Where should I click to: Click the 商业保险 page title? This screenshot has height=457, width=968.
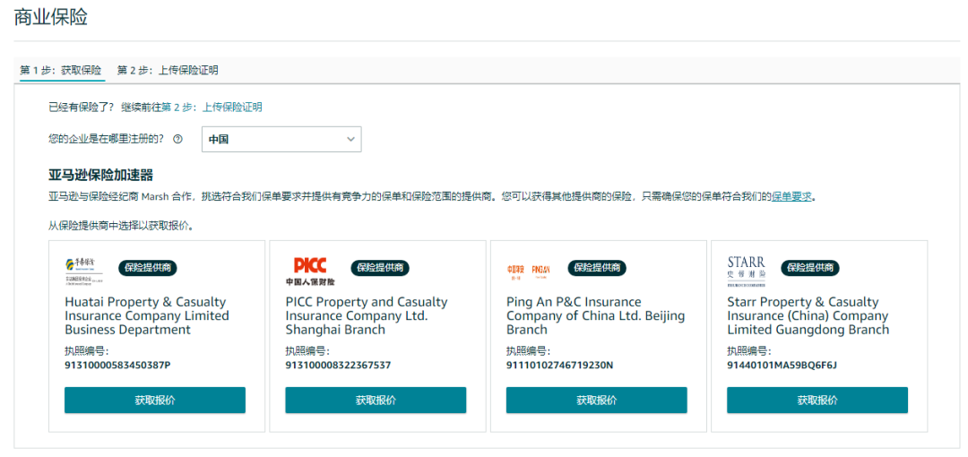click(50, 17)
